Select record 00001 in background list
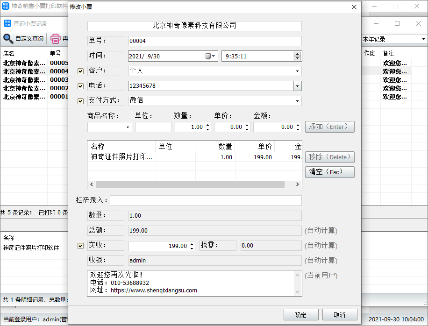The width and height of the screenshot is (428, 326). [x=34, y=97]
